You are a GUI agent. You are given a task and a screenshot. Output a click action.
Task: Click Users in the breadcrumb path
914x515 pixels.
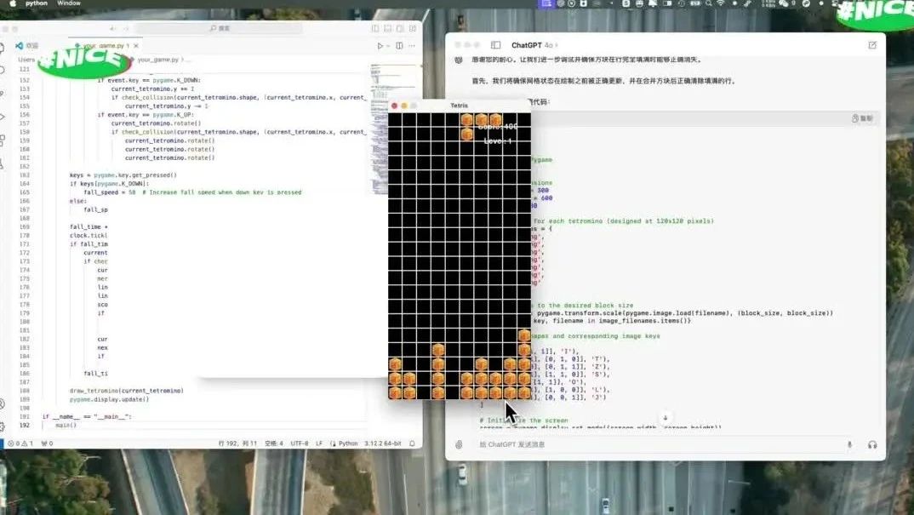pyautogui.click(x=26, y=60)
